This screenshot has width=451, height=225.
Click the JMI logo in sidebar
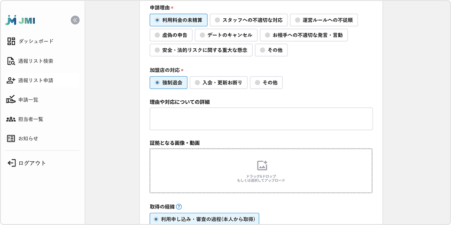pyautogui.click(x=20, y=20)
